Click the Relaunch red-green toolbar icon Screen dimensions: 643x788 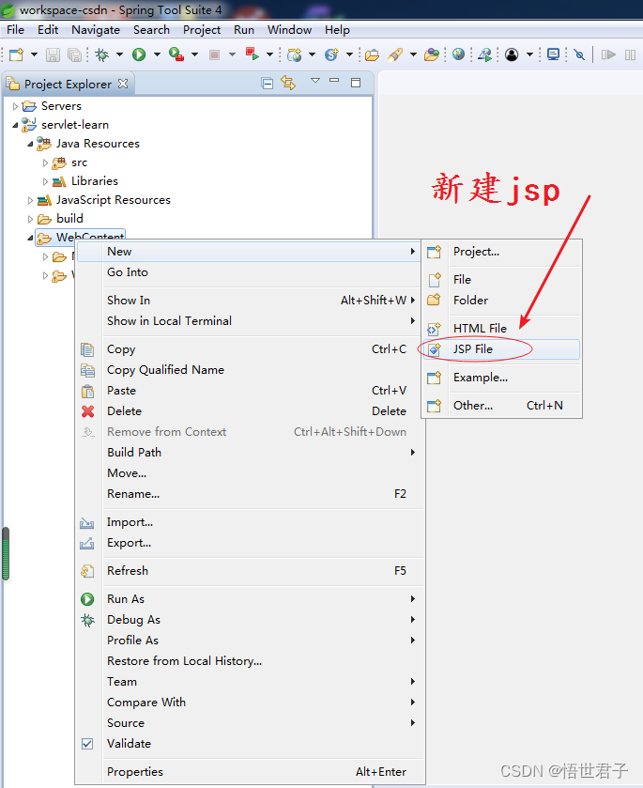tap(252, 54)
